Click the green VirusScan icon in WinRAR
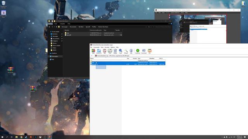 138,51
